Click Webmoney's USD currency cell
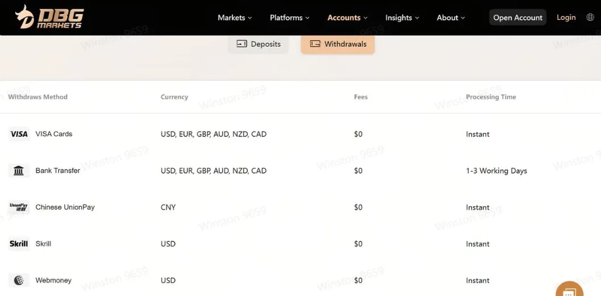 click(168, 280)
